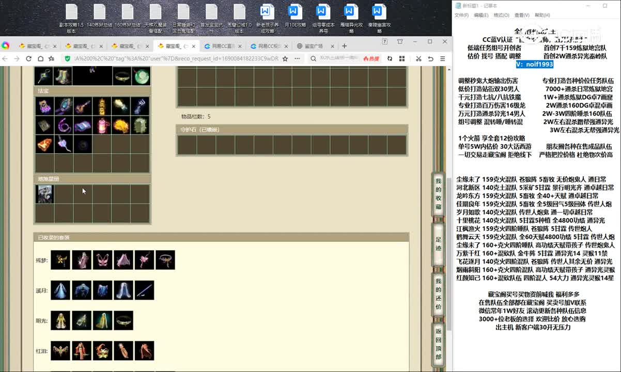Open a new browser tab
This screenshot has width=621, height=372.
pyautogui.click(x=345, y=46)
